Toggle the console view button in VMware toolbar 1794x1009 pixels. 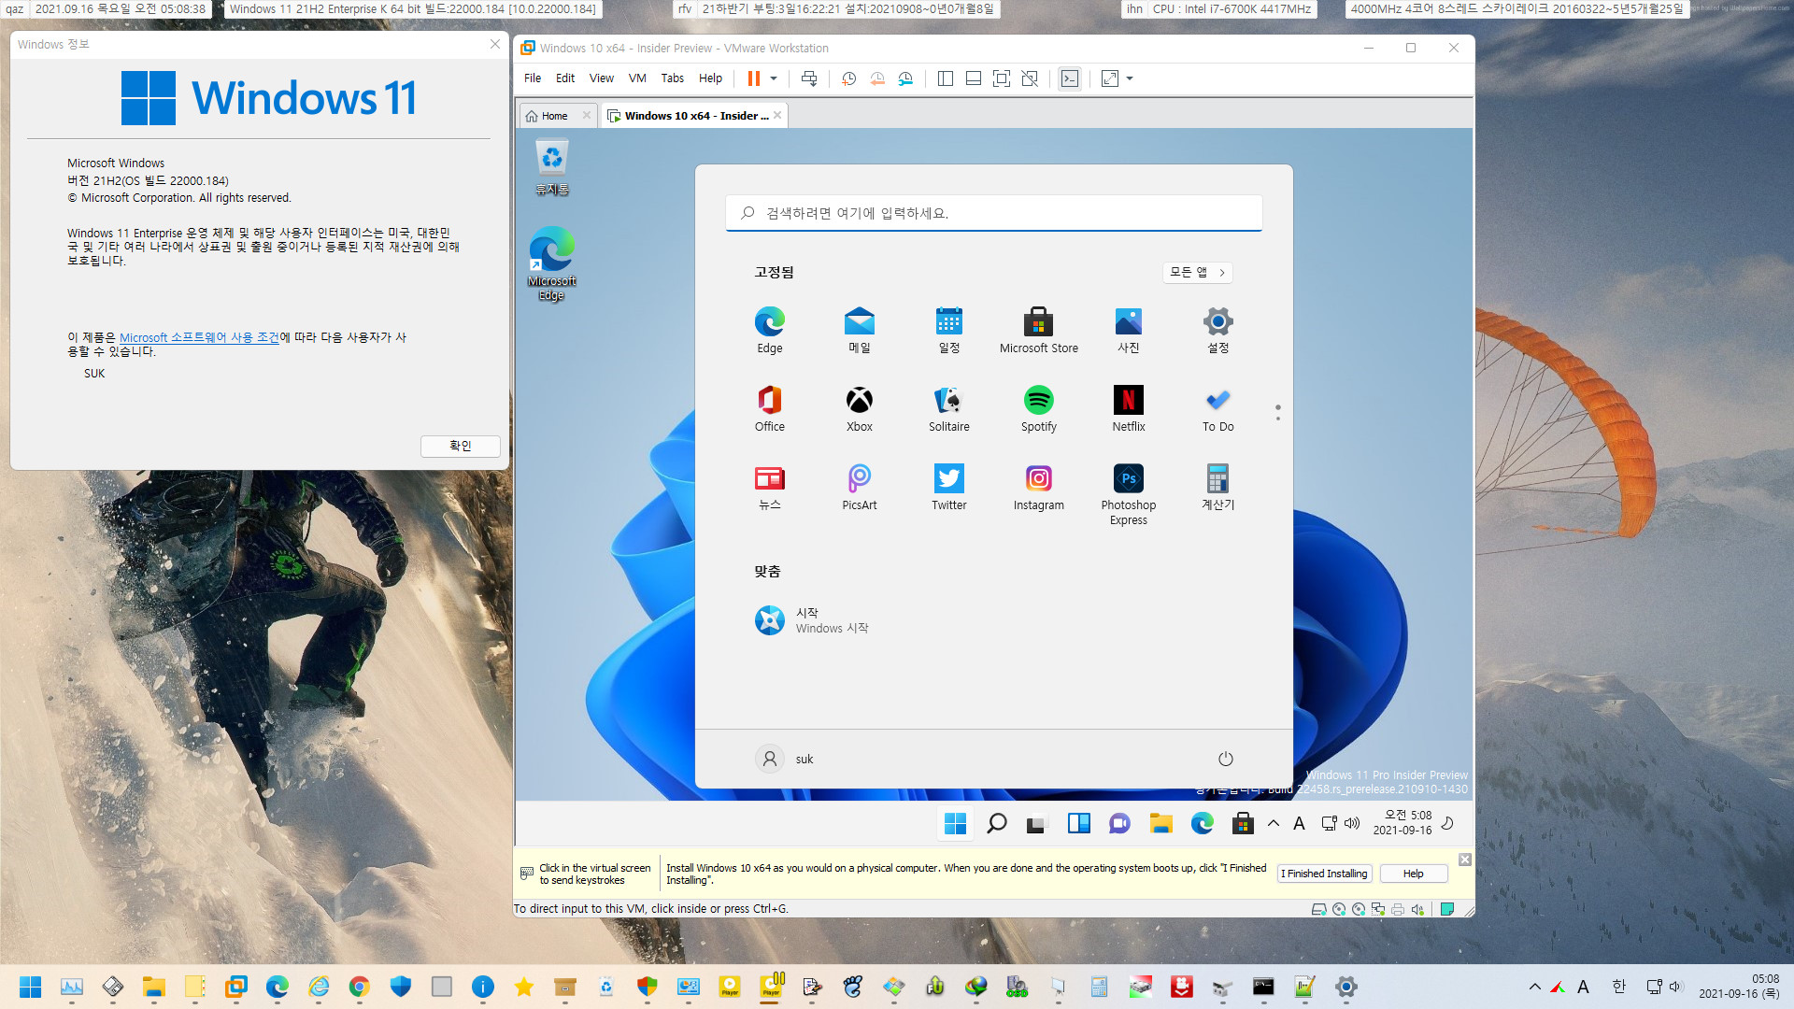(1070, 78)
